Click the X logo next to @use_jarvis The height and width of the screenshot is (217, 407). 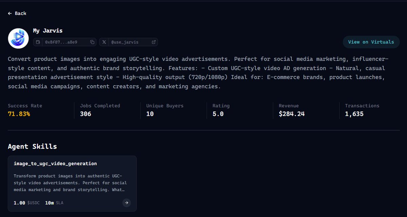pyautogui.click(x=104, y=42)
